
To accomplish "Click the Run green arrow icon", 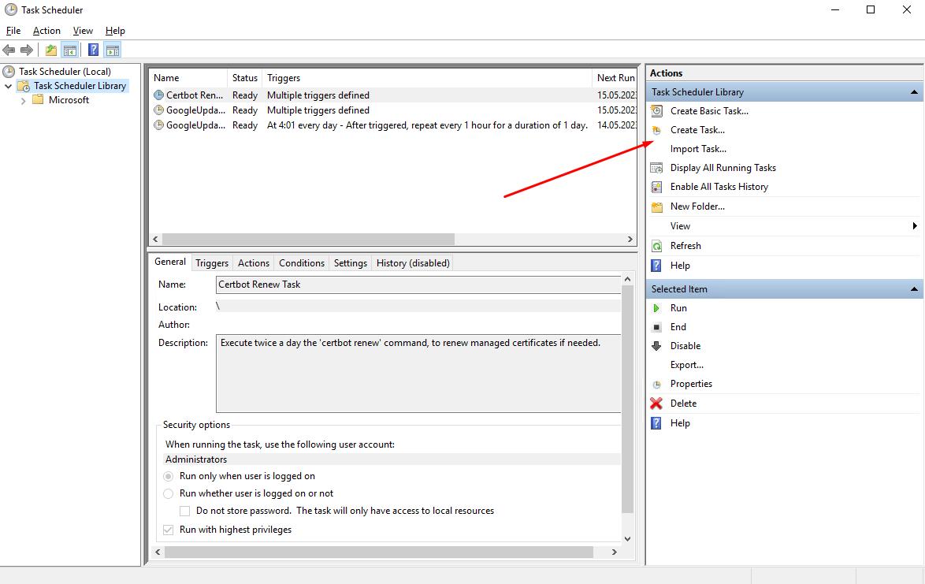I will pos(656,308).
